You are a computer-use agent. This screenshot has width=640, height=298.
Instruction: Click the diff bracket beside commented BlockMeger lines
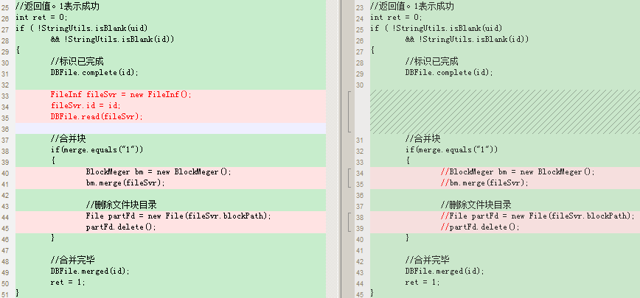(x=349, y=177)
